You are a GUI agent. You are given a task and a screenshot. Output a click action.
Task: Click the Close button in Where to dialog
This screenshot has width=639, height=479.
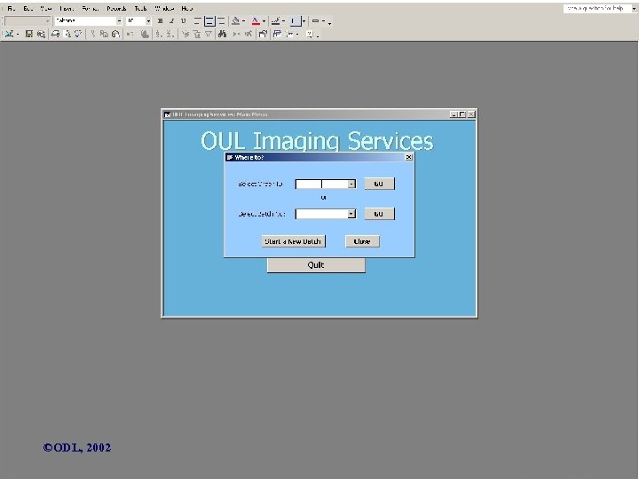pos(362,241)
